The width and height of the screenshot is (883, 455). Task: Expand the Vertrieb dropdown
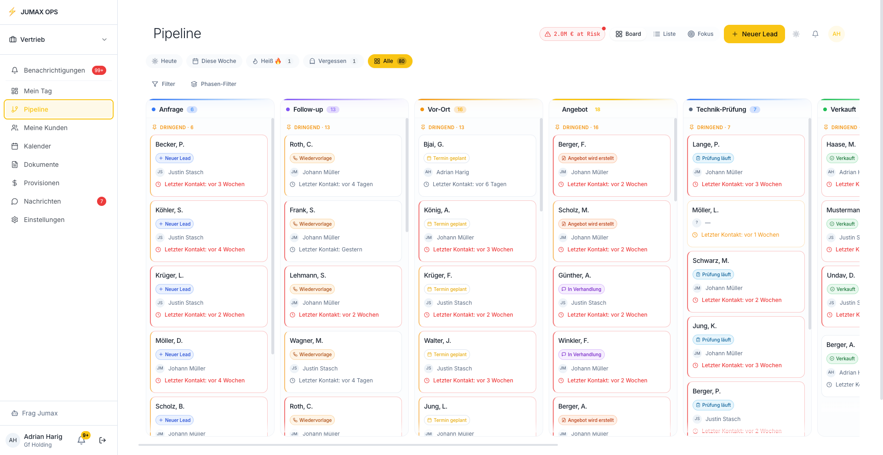coord(58,40)
